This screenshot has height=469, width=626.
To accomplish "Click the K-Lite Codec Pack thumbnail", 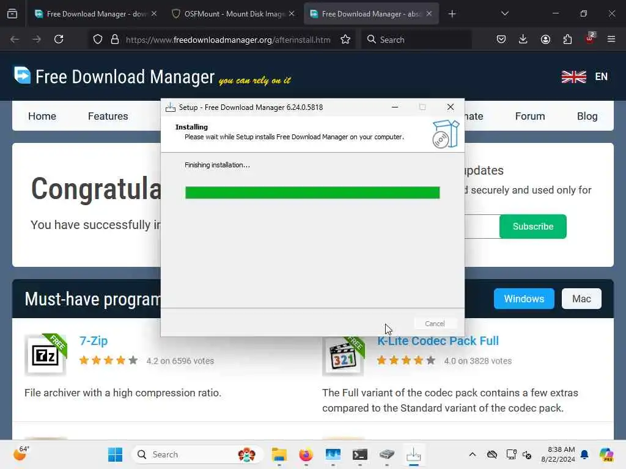I will click(344, 356).
